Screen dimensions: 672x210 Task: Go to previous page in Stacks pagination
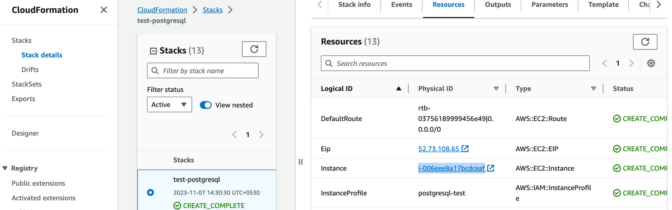(x=234, y=135)
